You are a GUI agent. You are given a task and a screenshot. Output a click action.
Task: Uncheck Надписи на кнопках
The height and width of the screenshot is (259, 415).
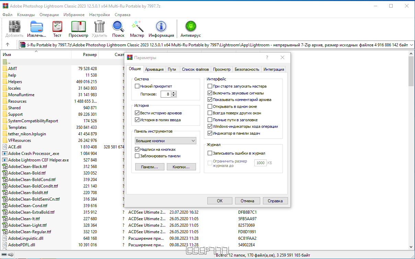pos(137,149)
